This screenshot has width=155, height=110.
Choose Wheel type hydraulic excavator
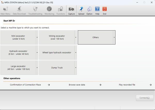tap(57, 53)
